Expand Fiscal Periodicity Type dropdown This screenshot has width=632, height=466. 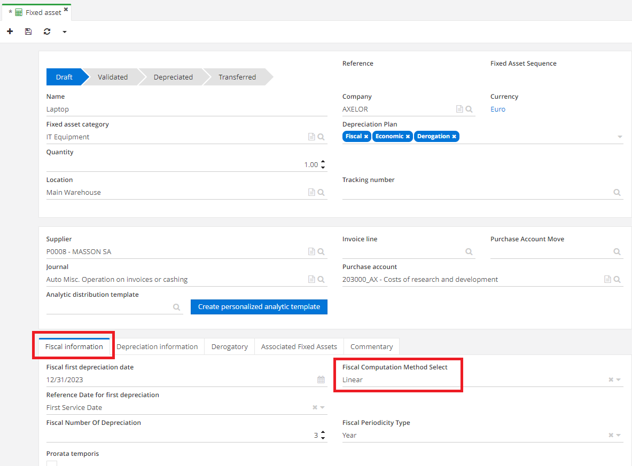618,436
